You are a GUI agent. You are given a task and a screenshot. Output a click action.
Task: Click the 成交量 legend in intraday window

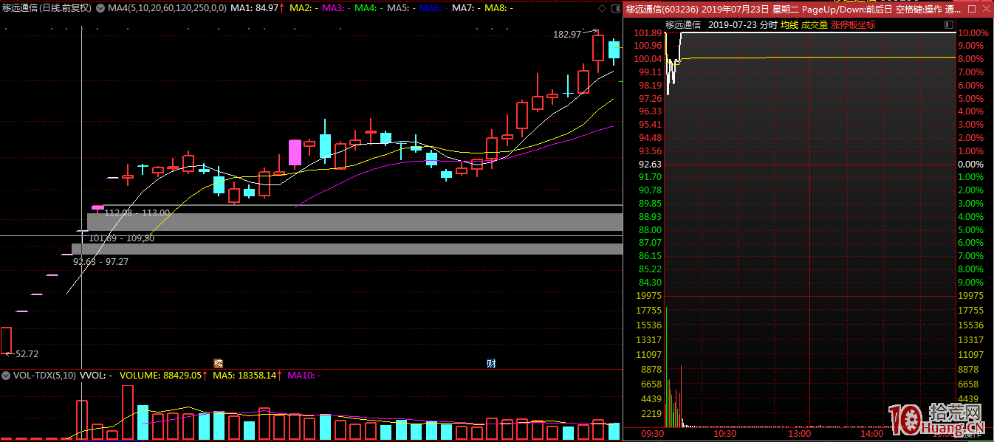click(815, 24)
